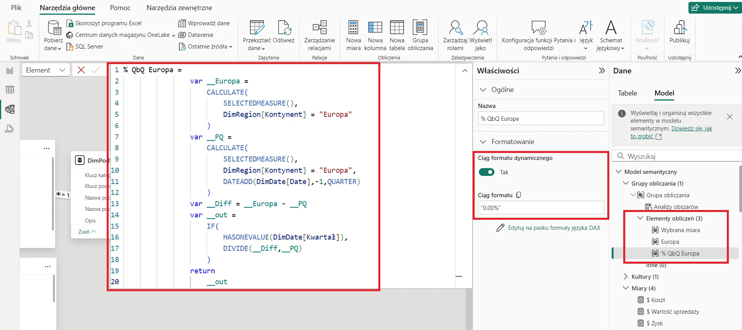Collapse the Elementy obliczeń (3) node

coord(640,218)
